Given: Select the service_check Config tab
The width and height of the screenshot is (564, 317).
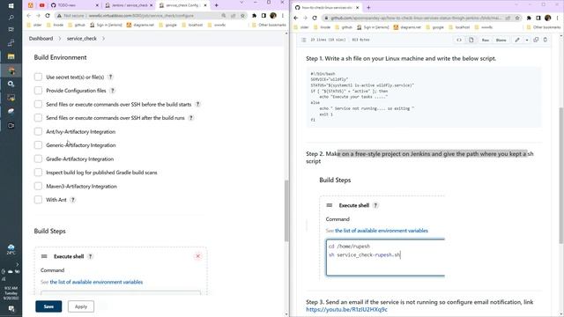Looking at the screenshot, I should coord(182,5).
